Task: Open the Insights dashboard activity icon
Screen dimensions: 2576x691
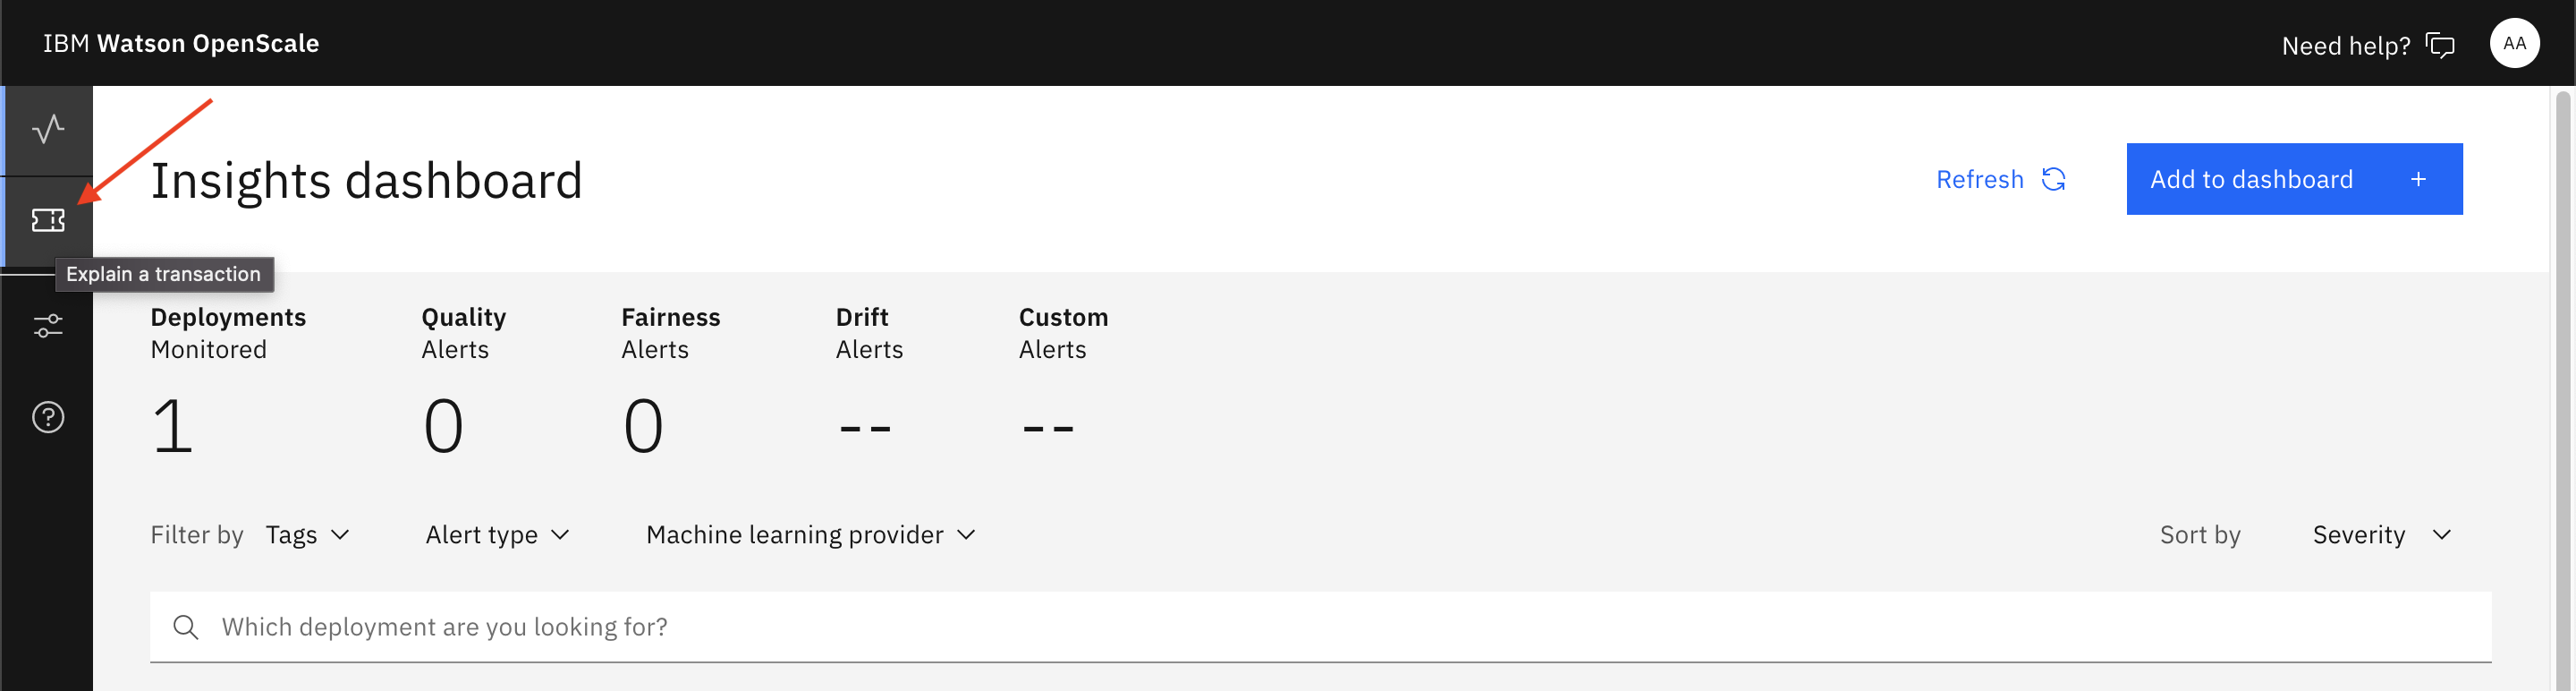Action: (x=48, y=130)
